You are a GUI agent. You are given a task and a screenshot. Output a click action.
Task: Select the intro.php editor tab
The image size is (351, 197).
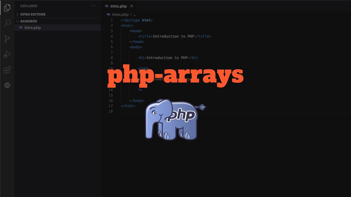point(119,6)
